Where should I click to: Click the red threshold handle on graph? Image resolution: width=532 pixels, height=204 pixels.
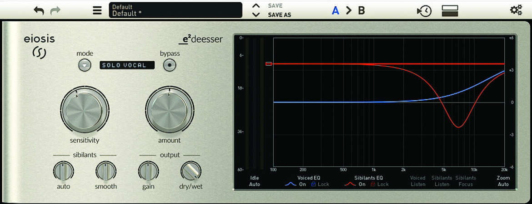[x=268, y=63]
